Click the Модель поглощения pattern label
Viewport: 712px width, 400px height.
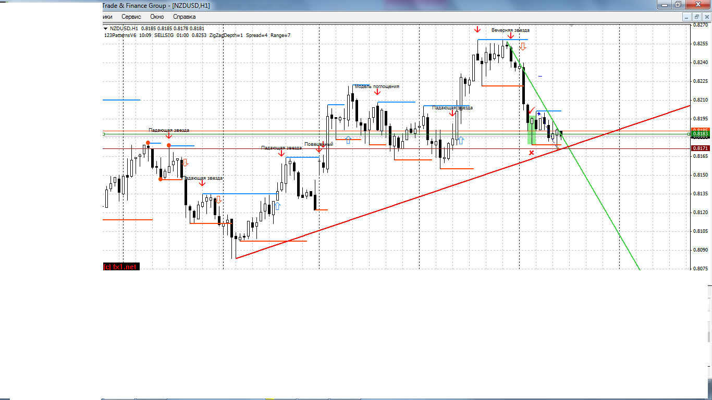point(377,86)
